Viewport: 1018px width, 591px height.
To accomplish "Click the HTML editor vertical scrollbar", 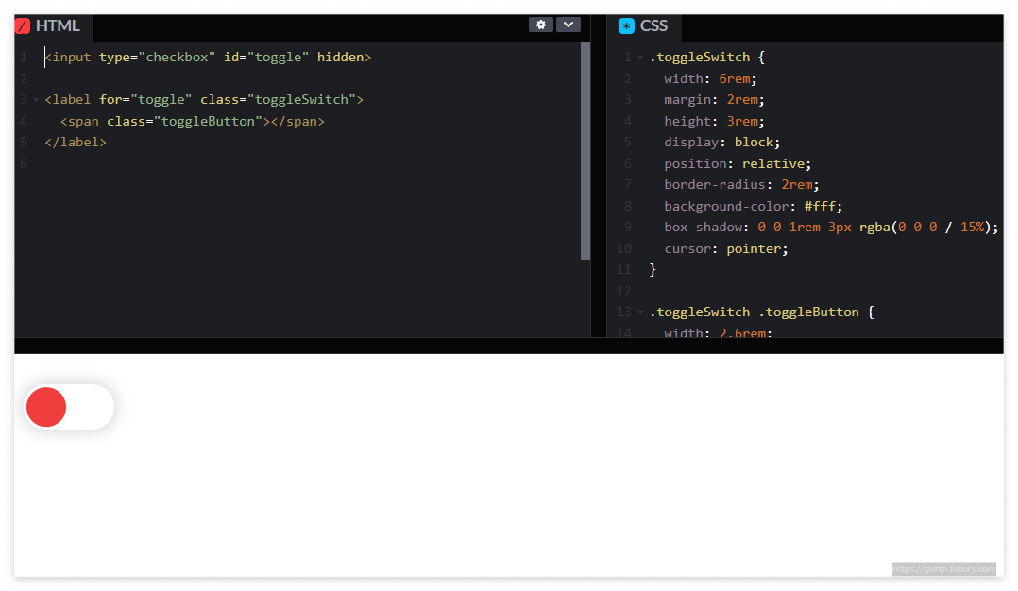I will [585, 151].
